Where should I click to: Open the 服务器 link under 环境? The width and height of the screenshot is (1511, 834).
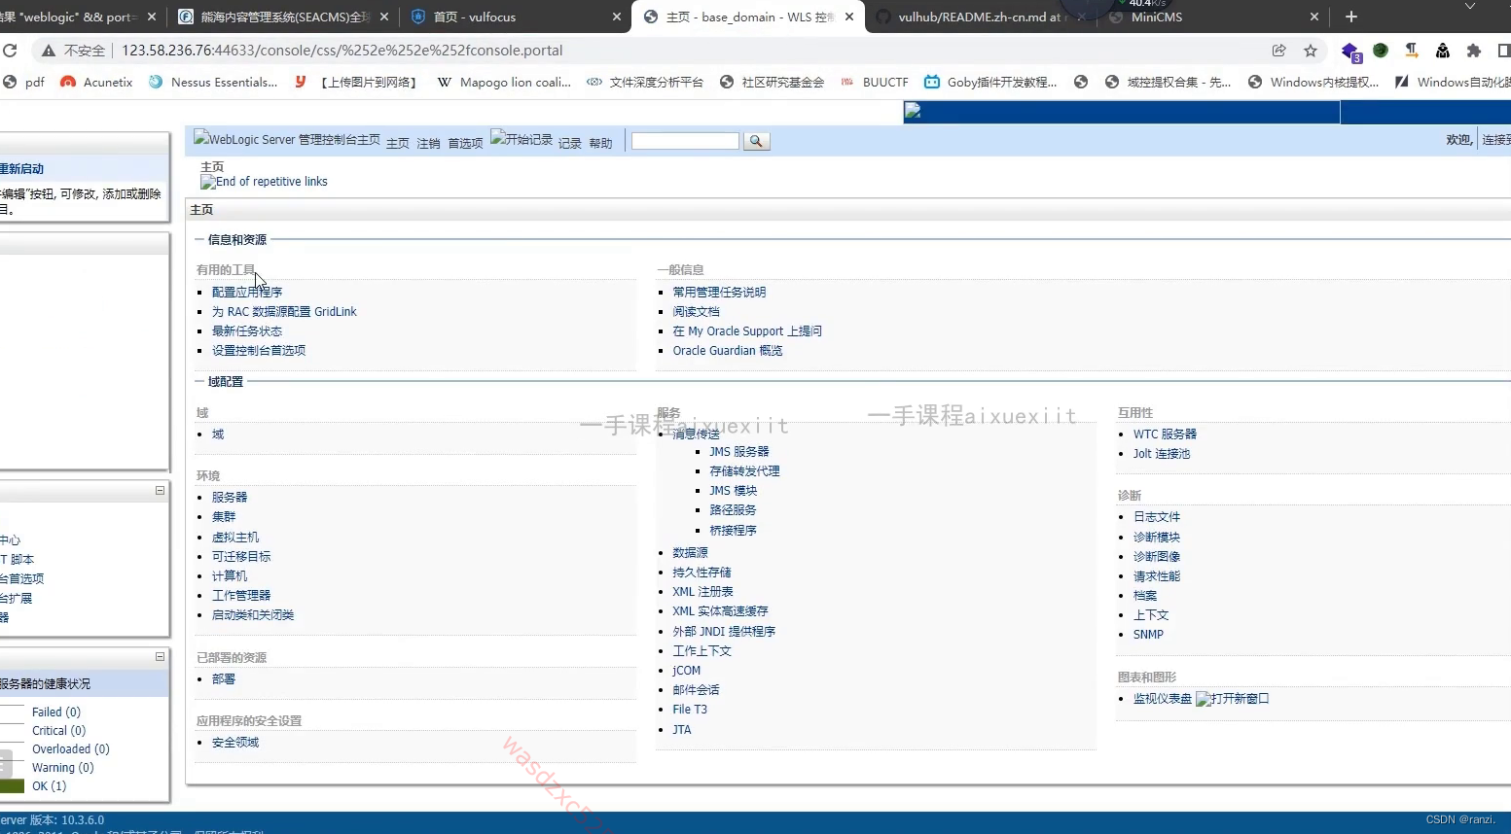tap(230, 498)
